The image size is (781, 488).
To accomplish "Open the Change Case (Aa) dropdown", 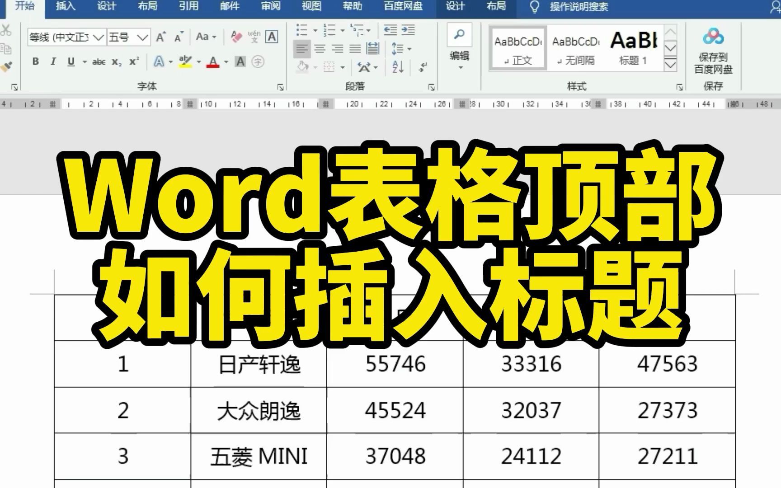I will coord(206,37).
